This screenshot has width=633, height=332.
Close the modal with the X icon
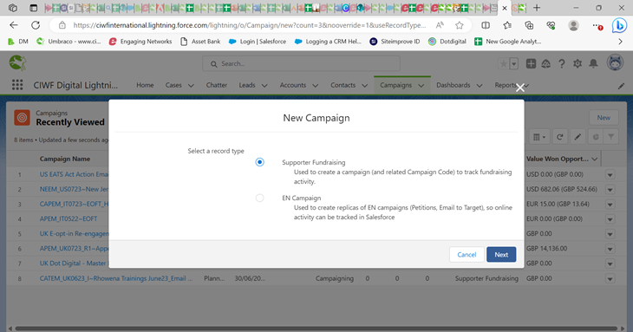520,88
